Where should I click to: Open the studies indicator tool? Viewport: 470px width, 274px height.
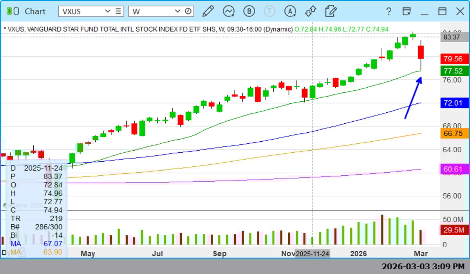(x=228, y=11)
